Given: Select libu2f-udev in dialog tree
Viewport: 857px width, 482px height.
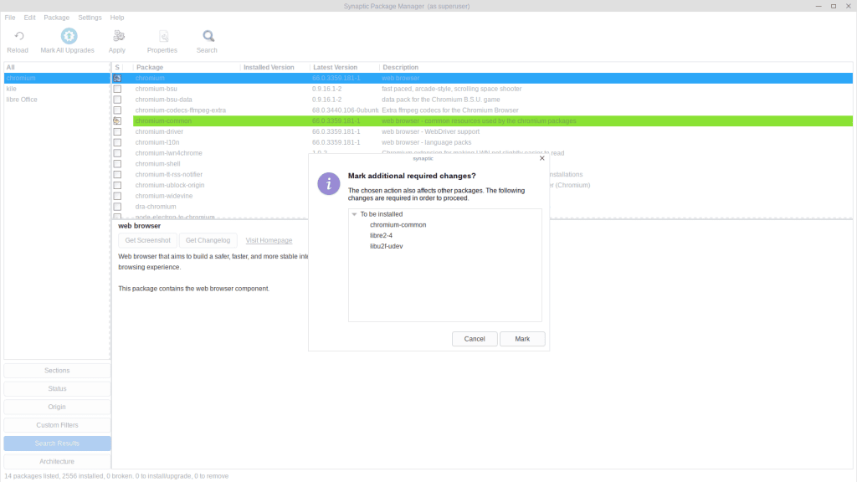Looking at the screenshot, I should [387, 247].
